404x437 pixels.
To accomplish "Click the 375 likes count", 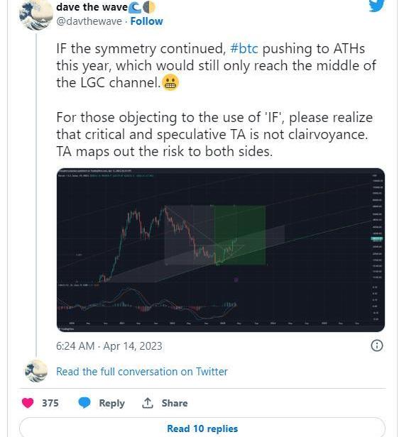I will click(x=50, y=403).
